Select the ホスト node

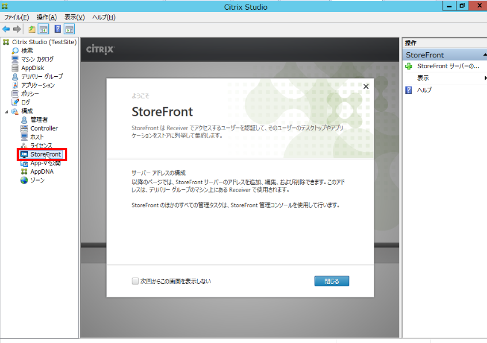click(x=37, y=137)
